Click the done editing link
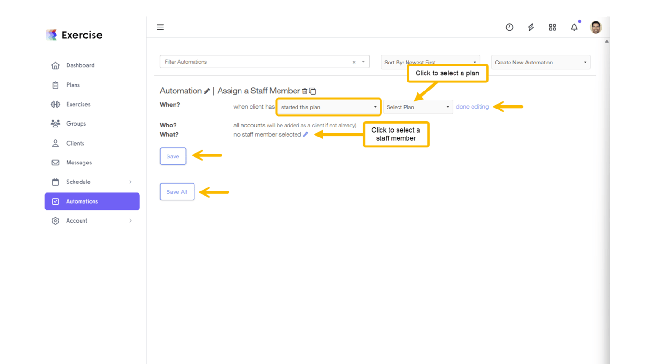Viewport: 648px width, 364px height. pos(472,107)
